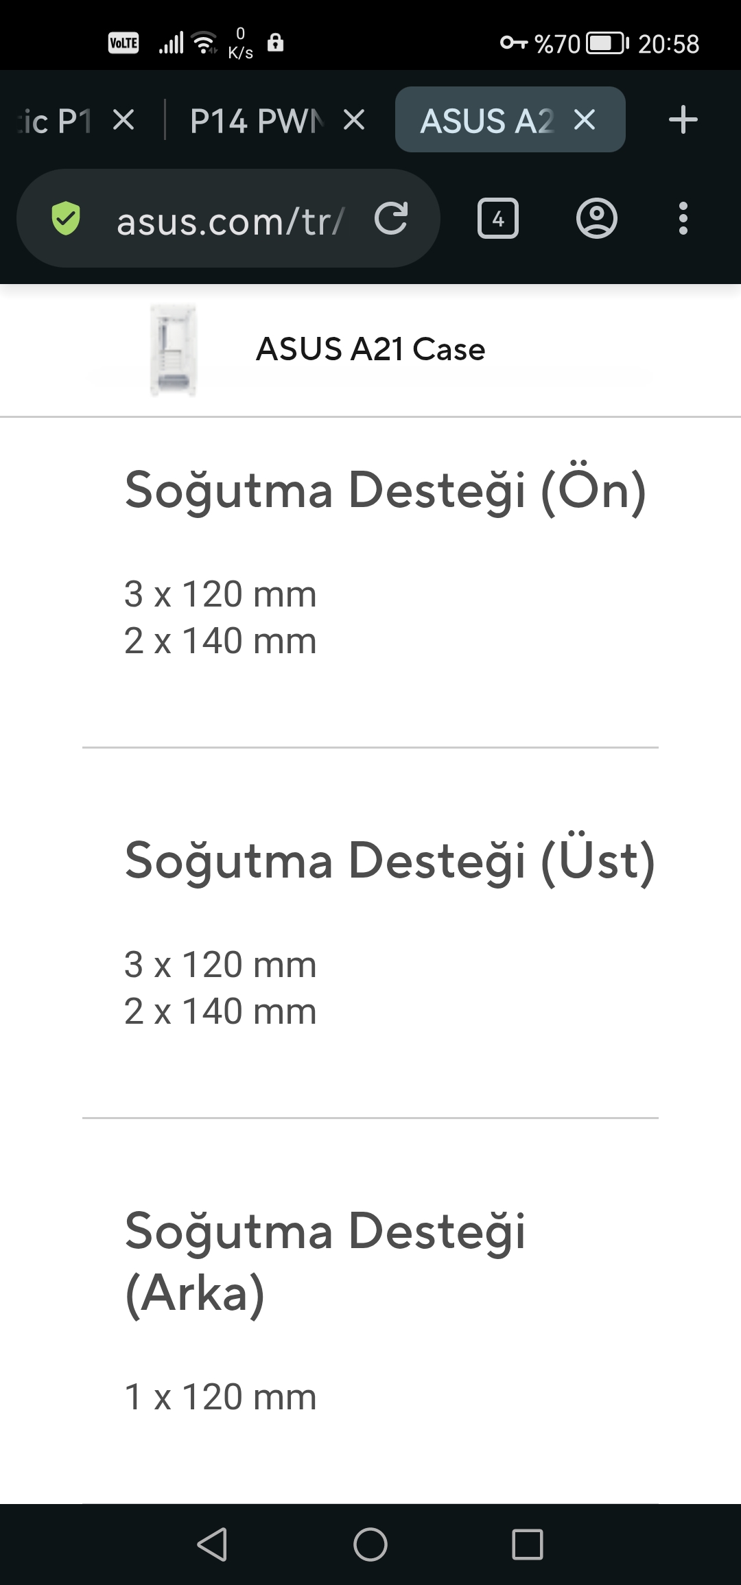
Task: Open a new browser tab with plus icon
Action: click(683, 120)
